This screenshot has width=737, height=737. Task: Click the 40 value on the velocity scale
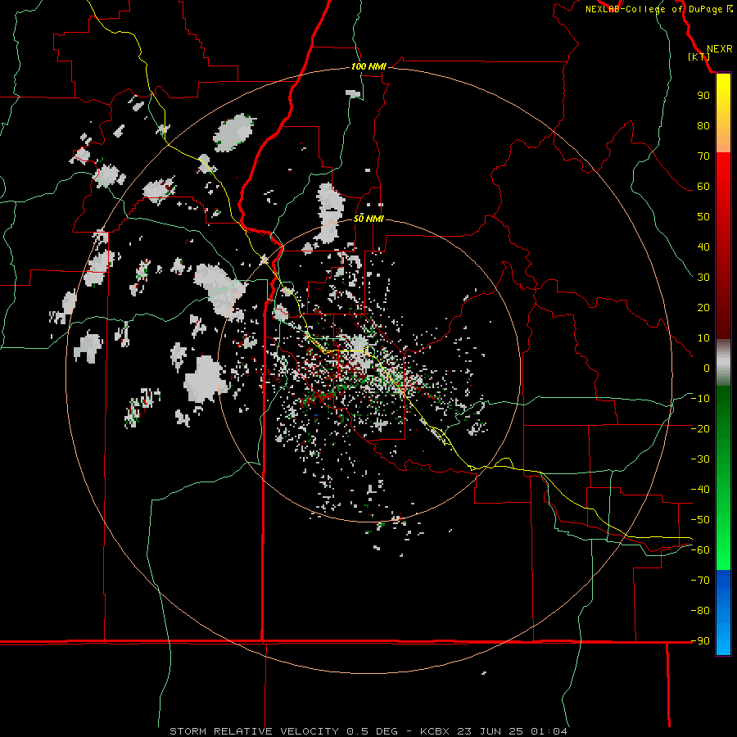coord(703,247)
